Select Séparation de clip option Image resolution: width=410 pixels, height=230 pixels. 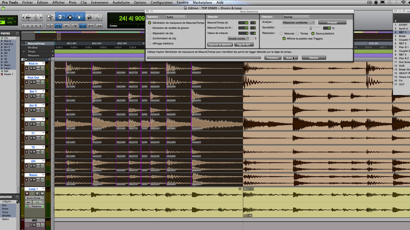pyautogui.click(x=150, y=33)
